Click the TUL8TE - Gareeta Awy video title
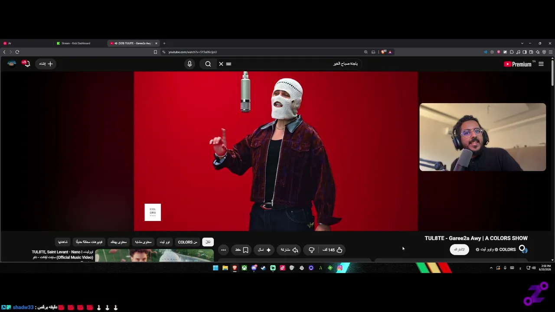555x312 pixels. click(x=476, y=238)
